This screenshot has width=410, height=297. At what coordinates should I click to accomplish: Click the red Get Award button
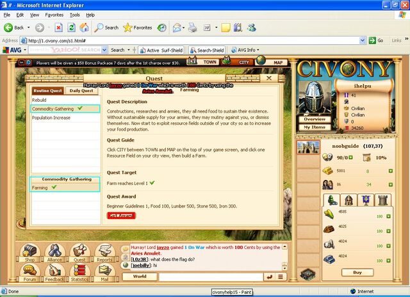pyautogui.click(x=121, y=216)
